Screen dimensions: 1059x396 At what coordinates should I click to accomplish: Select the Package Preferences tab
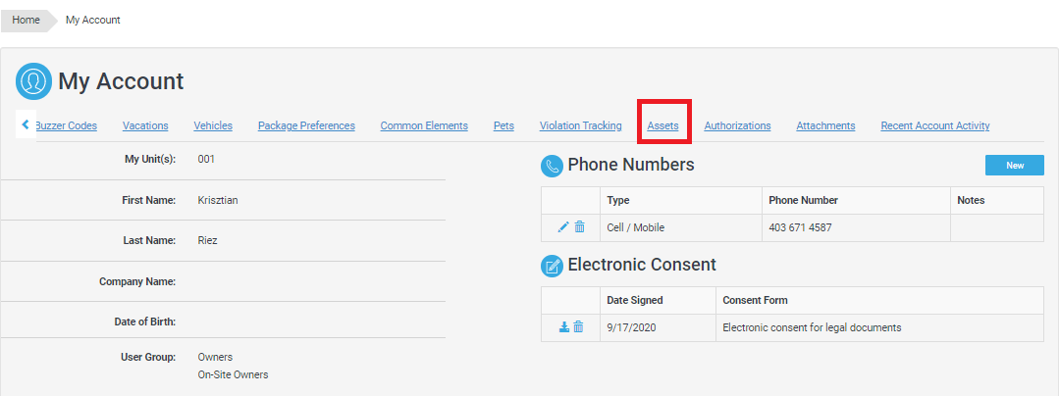306,125
